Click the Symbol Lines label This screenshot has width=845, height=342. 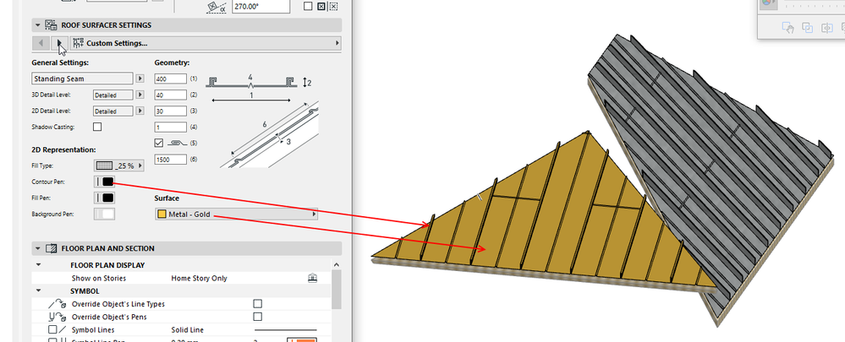point(93,329)
